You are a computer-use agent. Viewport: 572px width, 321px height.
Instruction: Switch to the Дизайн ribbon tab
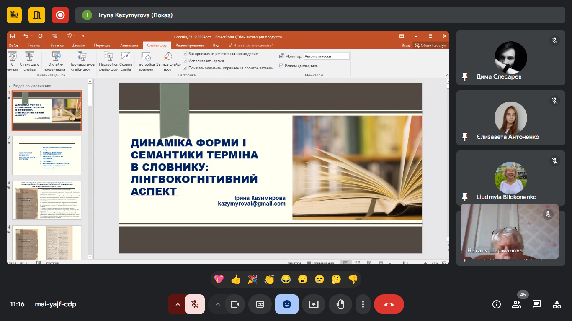[79, 45]
